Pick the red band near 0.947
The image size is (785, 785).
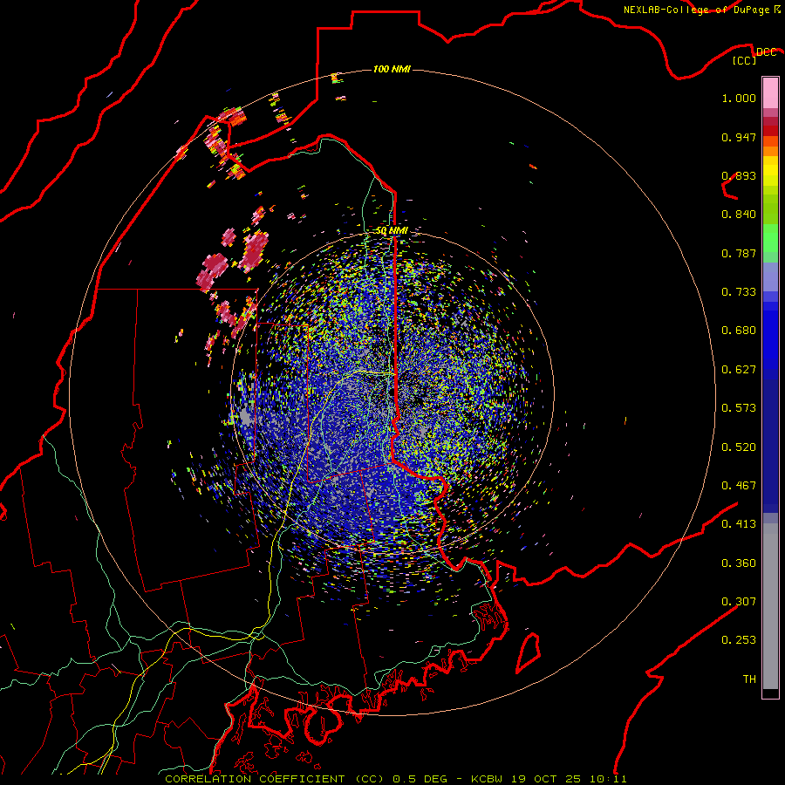[x=770, y=131]
